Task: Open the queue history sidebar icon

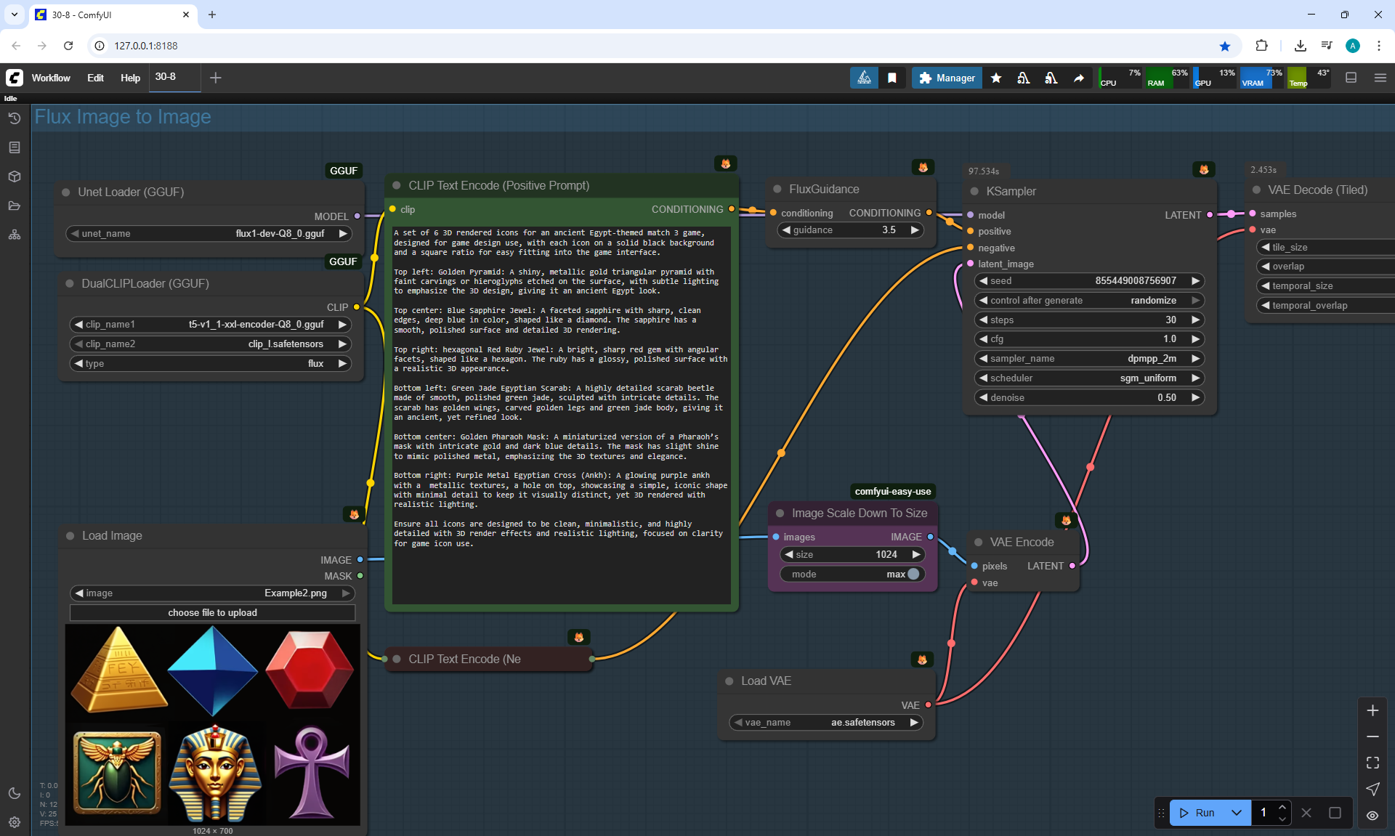Action: point(14,118)
